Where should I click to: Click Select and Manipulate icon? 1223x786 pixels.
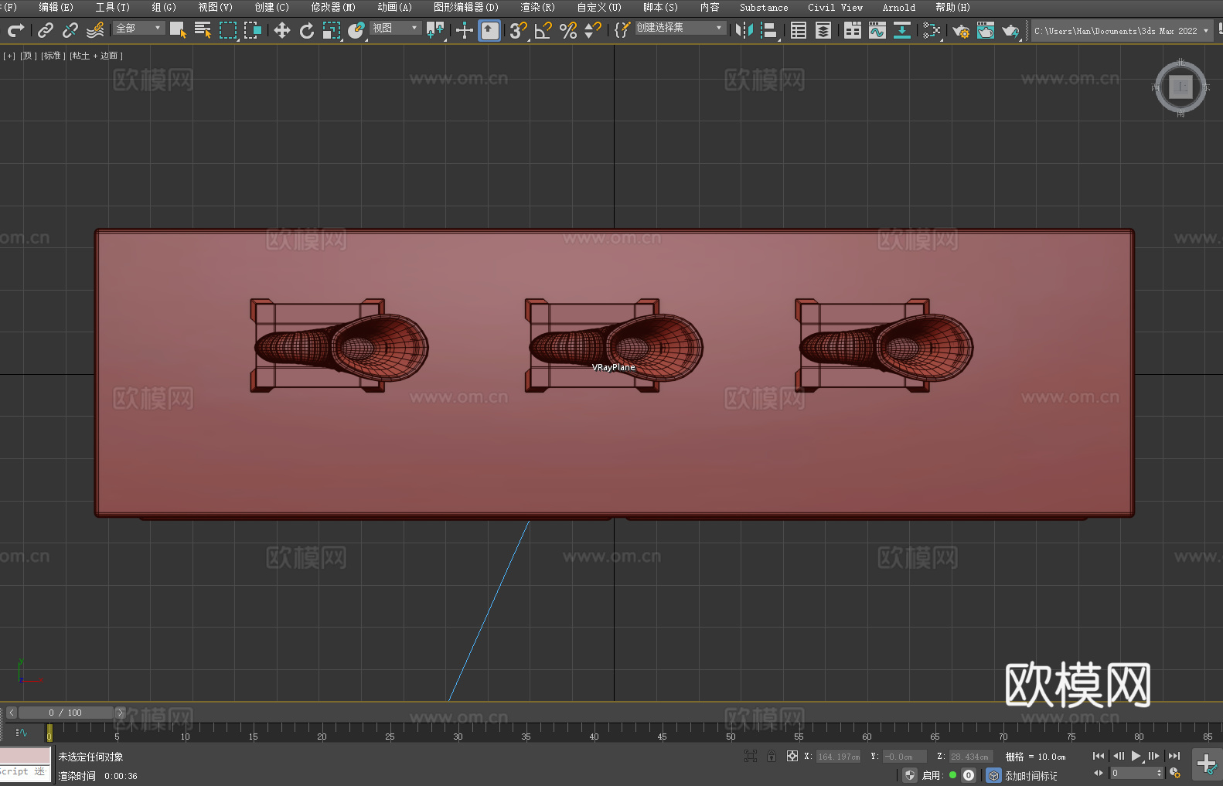(464, 30)
